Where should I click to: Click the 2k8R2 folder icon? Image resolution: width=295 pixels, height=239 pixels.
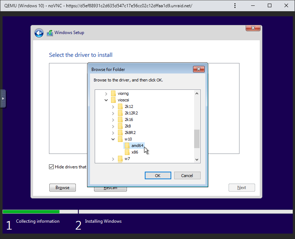pyautogui.click(x=120, y=133)
